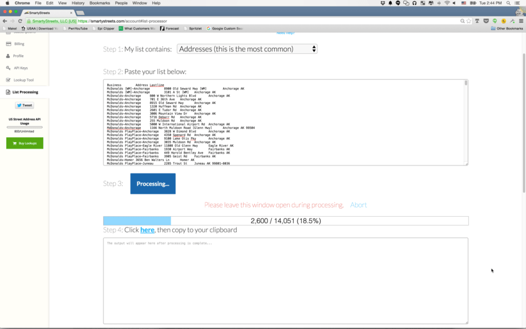Click the Dropbox menu bar icon
This screenshot has width=526, height=329.
tap(383, 3)
